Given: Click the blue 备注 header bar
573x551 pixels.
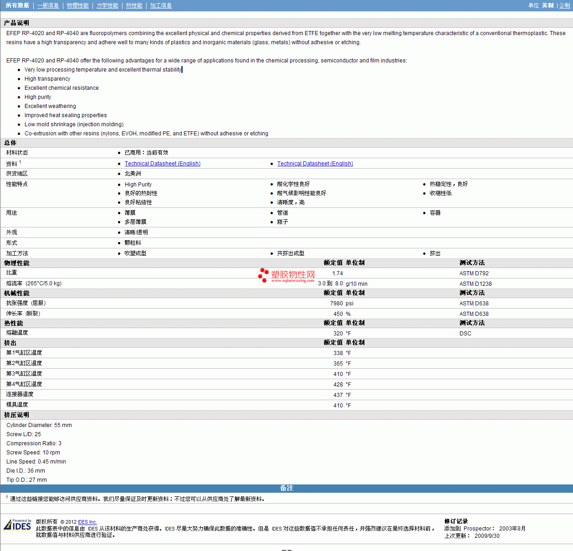Looking at the screenshot, I should (x=286, y=488).
